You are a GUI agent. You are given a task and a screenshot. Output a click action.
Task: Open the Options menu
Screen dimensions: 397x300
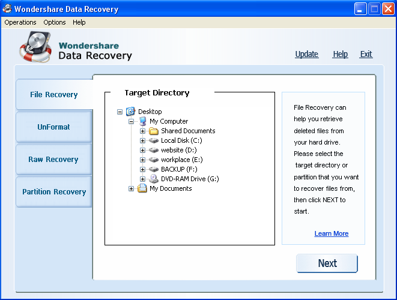(55, 22)
